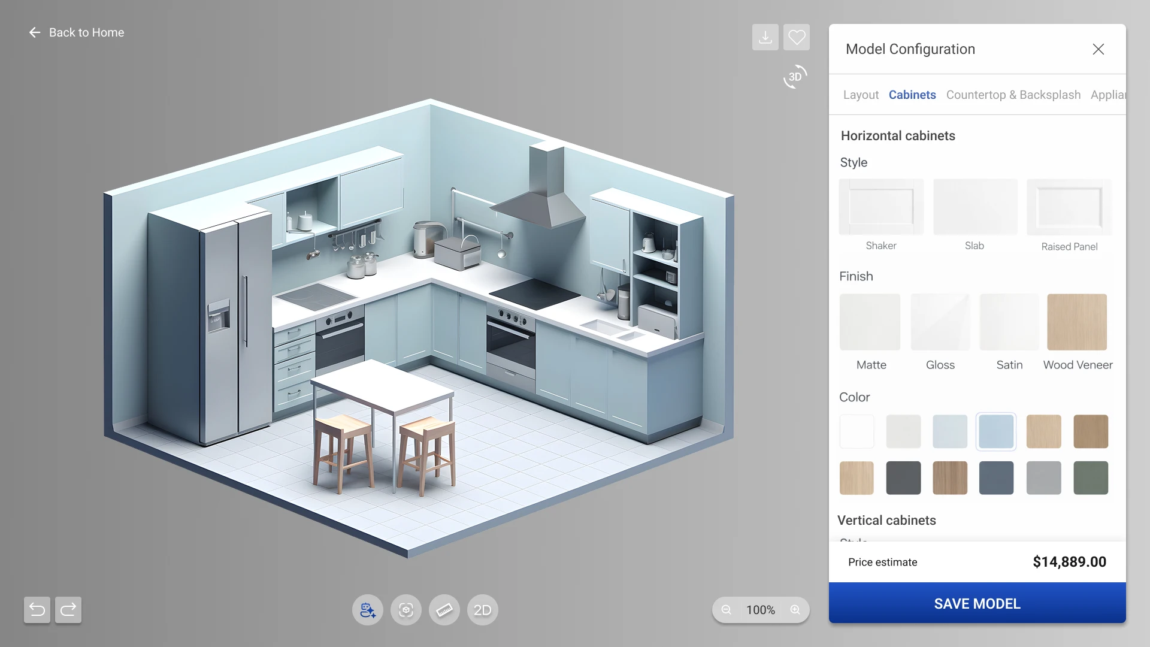Open the Layout tab
Viewport: 1150px width, 647px height.
[x=861, y=95]
